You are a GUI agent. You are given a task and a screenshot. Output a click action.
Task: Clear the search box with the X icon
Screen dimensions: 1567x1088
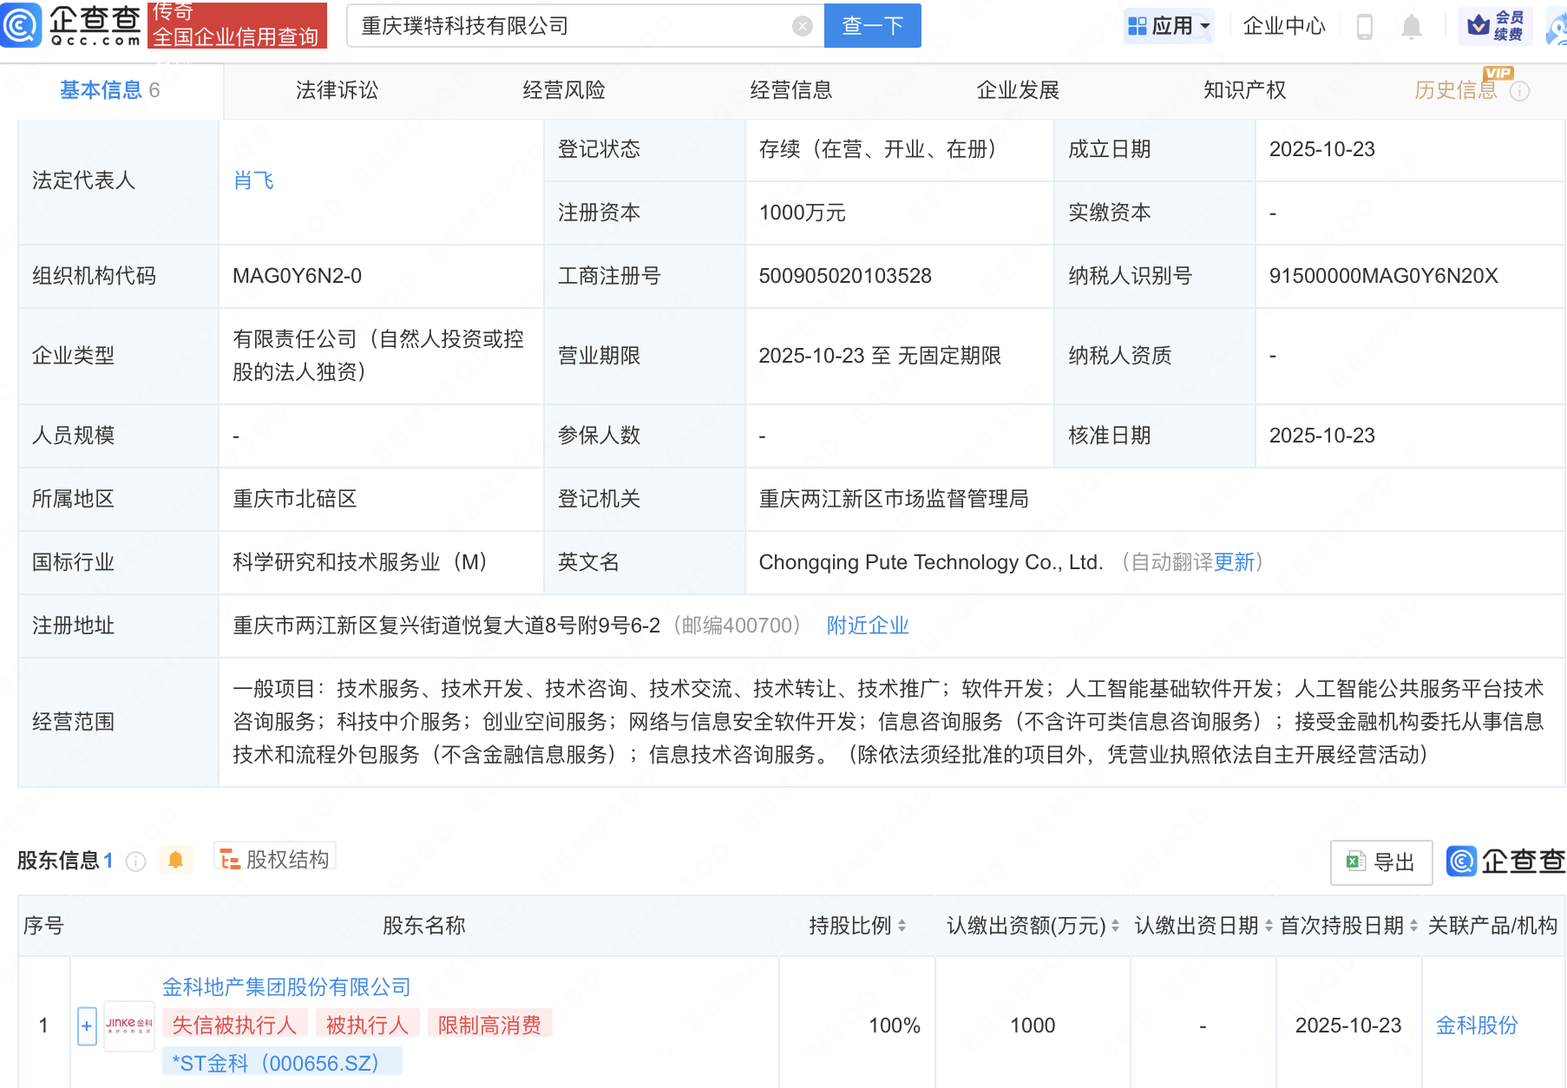[x=803, y=26]
